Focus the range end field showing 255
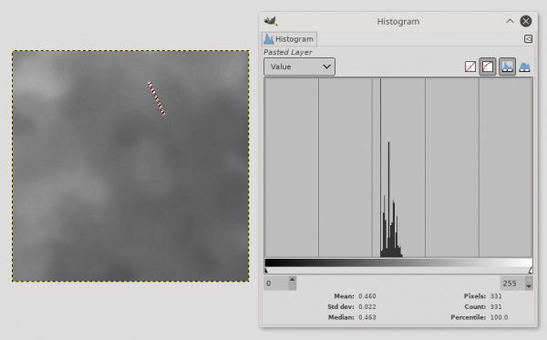 [x=512, y=283]
